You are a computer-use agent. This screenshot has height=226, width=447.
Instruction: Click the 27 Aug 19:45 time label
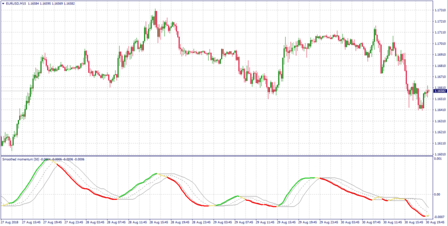click(x=53, y=223)
